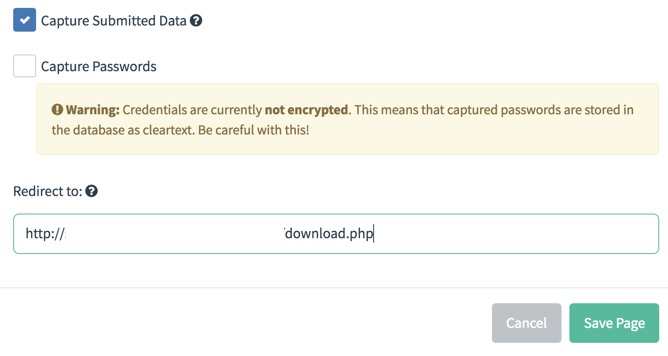
Task: Click the "Capture Passwords" label text
Action: 99,66
